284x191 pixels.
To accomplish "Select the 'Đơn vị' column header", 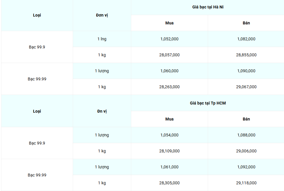I will (x=102, y=15).
